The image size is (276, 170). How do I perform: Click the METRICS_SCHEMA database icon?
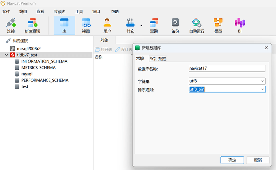coord(17,67)
